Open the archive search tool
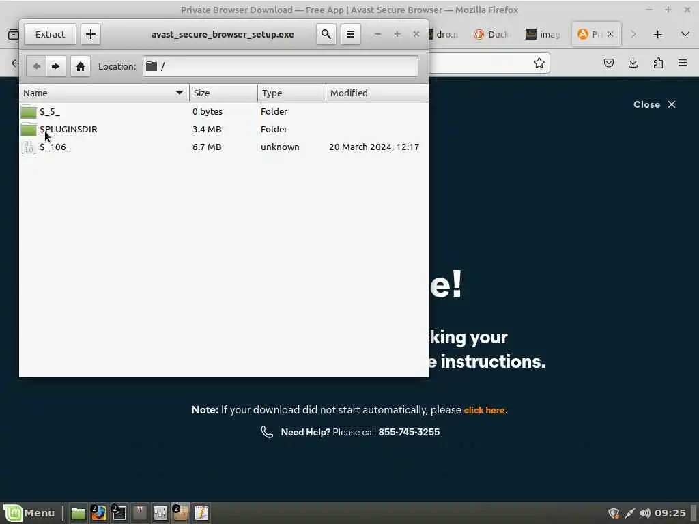The height and width of the screenshot is (524, 699). click(326, 34)
